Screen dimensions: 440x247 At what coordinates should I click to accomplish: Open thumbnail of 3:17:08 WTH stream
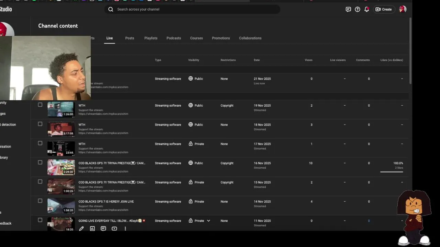61,129
